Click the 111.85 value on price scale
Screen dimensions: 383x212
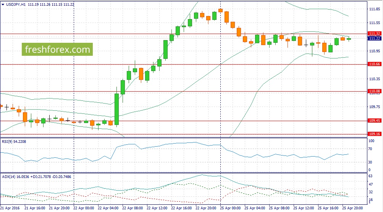coord(374,9)
